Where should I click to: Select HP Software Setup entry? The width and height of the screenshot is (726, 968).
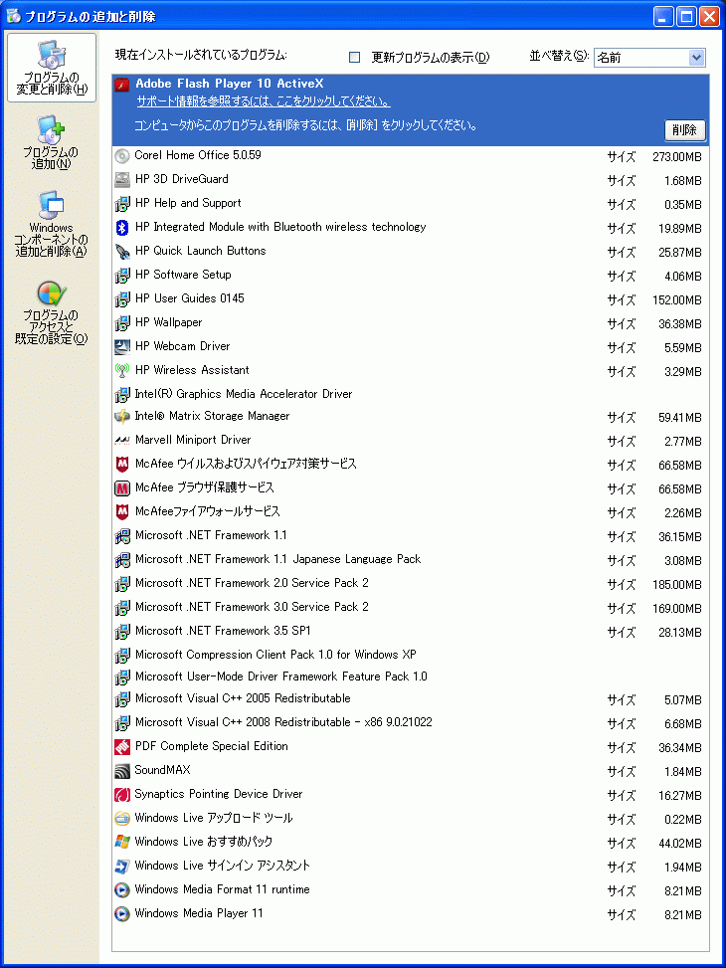click(411, 275)
